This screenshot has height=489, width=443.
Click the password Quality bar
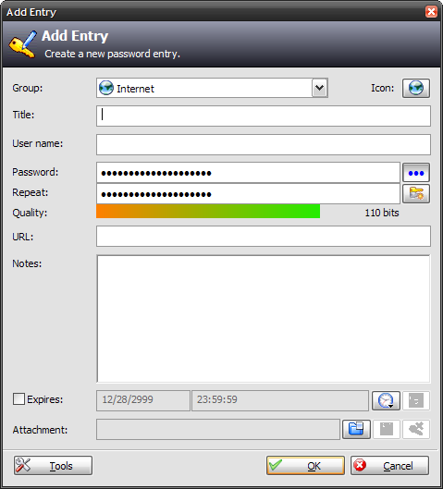[208, 211]
